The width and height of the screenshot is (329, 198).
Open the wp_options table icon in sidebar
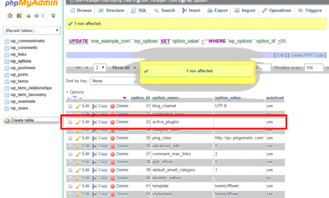click(6, 61)
